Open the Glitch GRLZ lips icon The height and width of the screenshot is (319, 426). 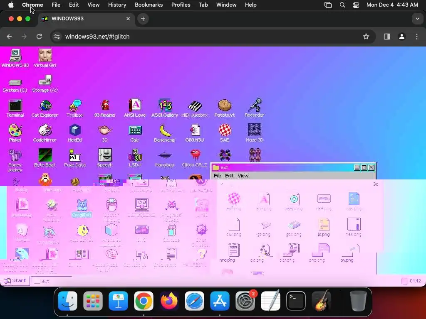pos(195,158)
